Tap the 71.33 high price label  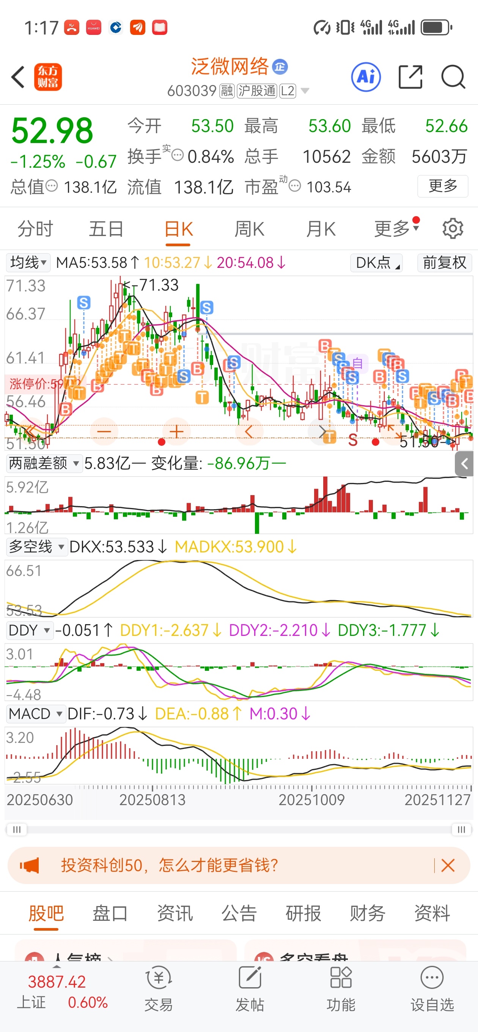pyautogui.click(x=159, y=285)
